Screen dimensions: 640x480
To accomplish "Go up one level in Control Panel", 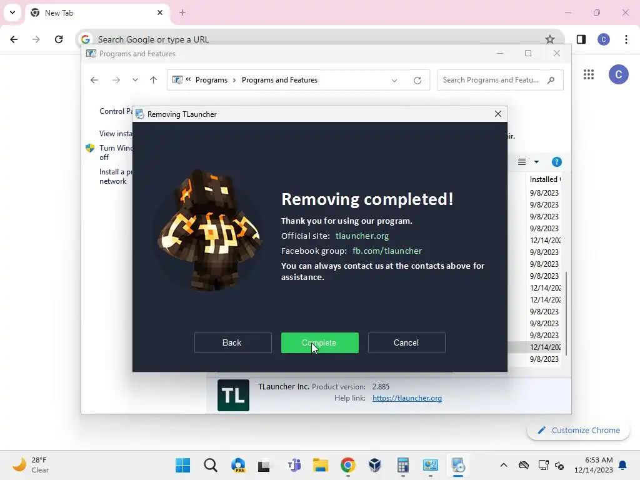I will point(154,80).
